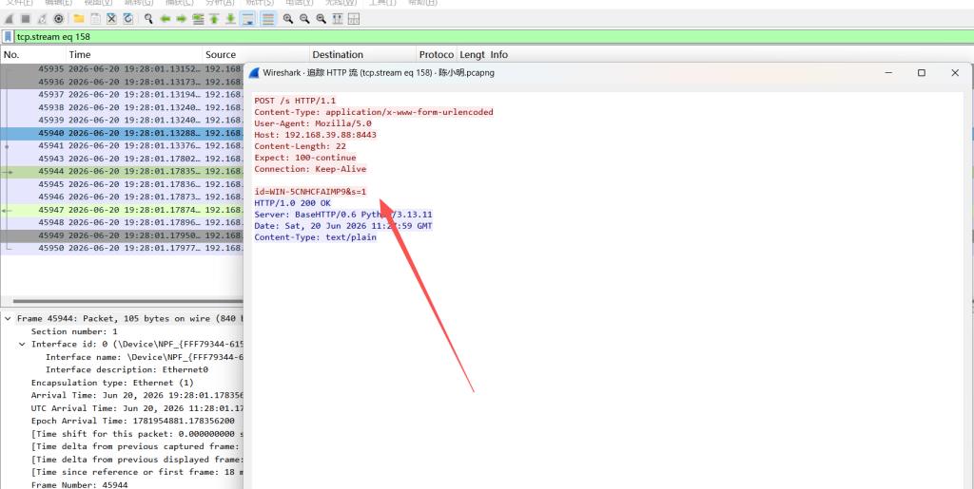The image size is (974, 489).
Task: Close this capture file (X icon)
Action: click(112, 19)
